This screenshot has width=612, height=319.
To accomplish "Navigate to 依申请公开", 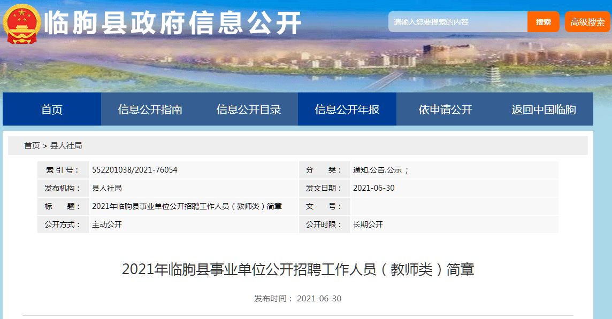I will [446, 110].
